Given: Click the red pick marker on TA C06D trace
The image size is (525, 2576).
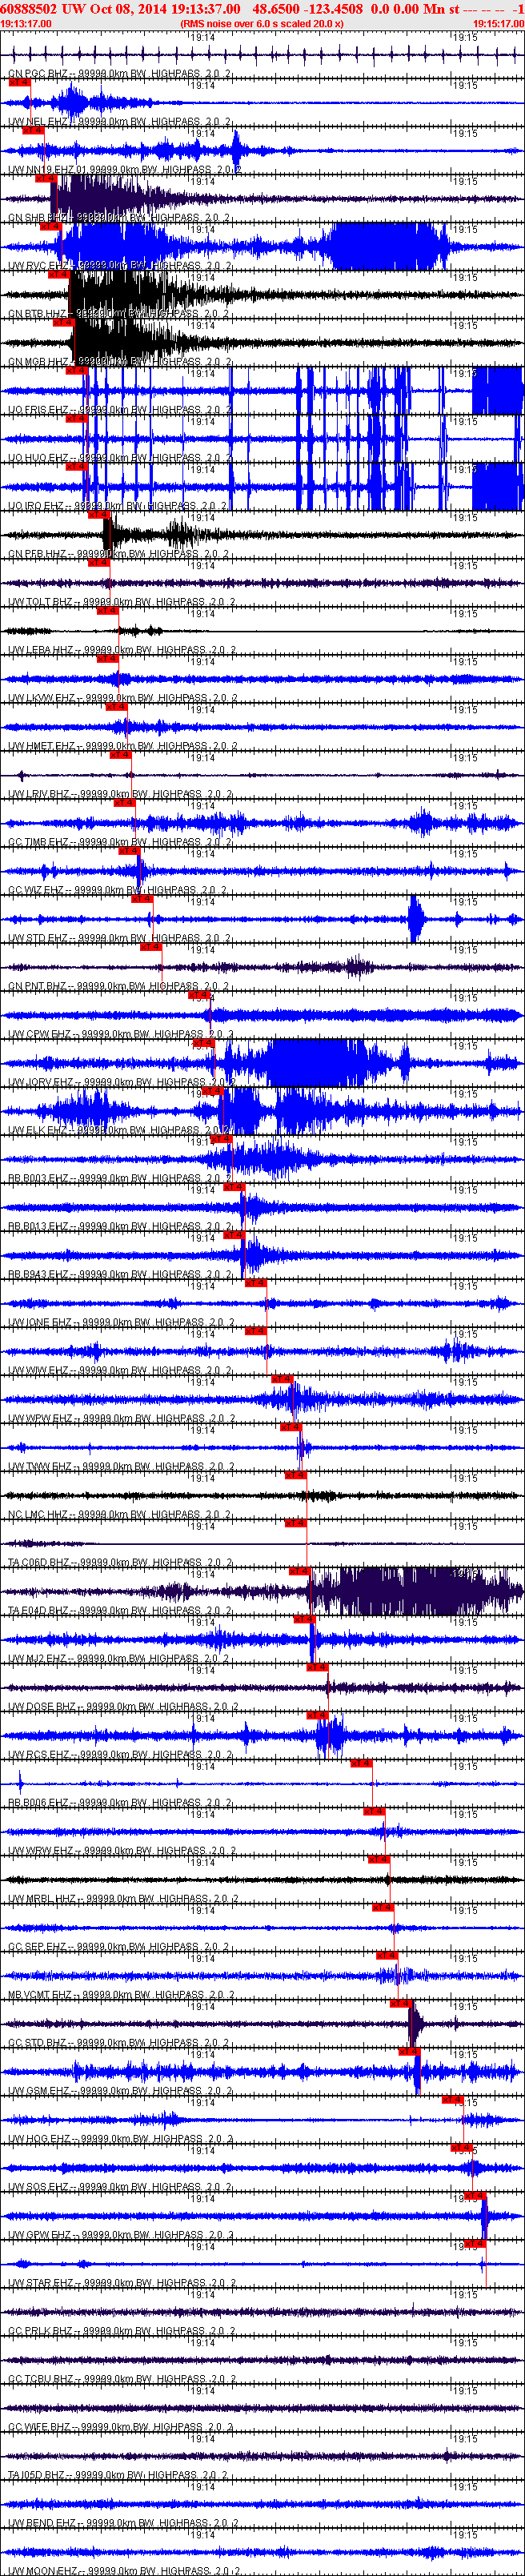Looking at the screenshot, I should click(x=299, y=1571).
